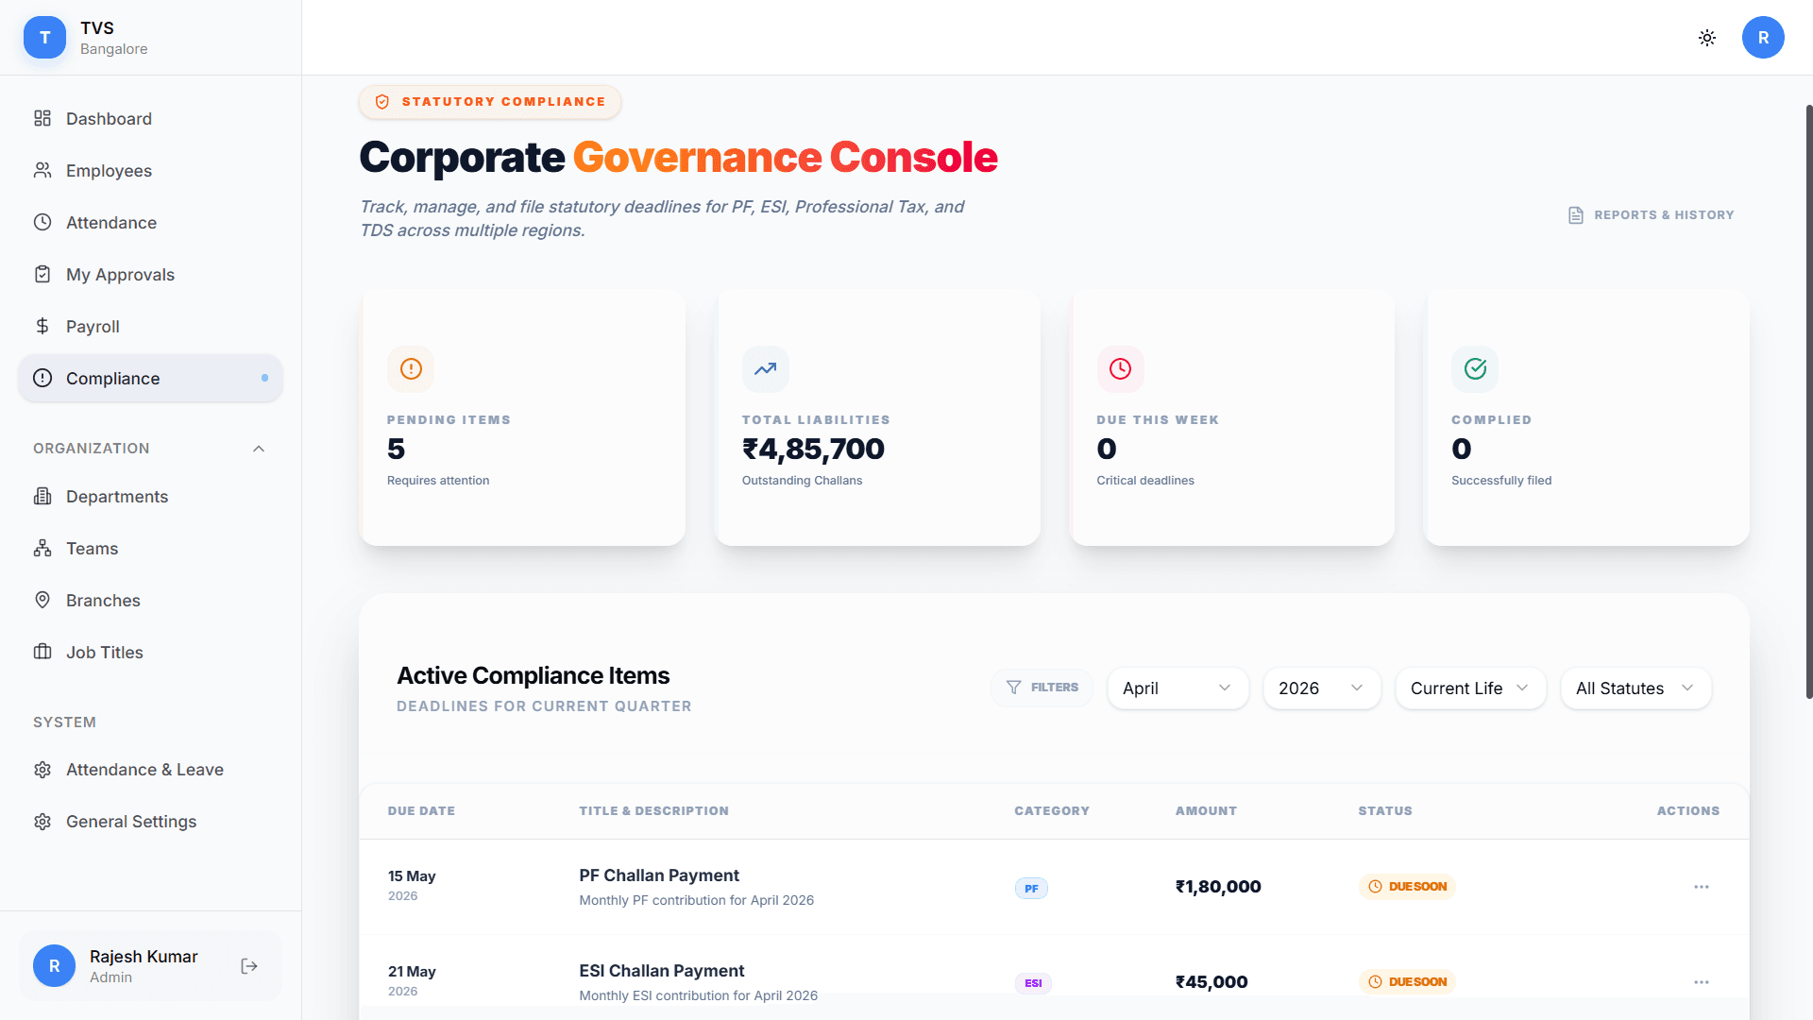Open the All Statutes dropdown
This screenshot has height=1020, width=1813.
tap(1635, 688)
